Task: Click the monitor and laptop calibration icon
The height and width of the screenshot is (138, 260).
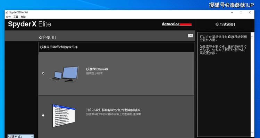Action: [64, 74]
